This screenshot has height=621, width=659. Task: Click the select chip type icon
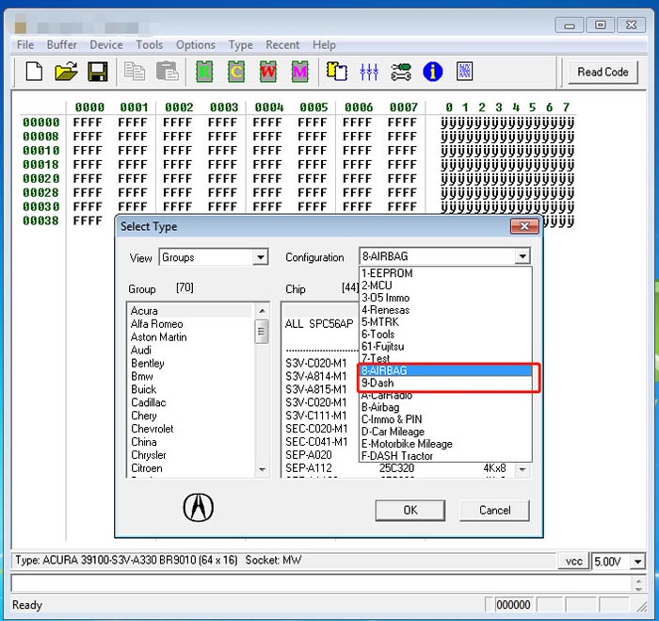tap(337, 71)
